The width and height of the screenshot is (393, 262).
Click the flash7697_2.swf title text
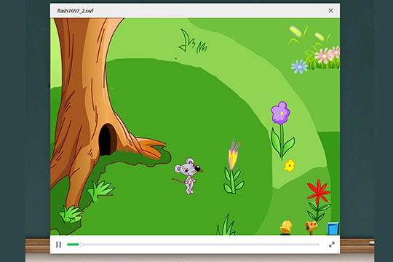click(x=75, y=11)
